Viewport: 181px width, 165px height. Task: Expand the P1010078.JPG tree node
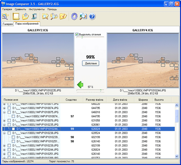4,120
